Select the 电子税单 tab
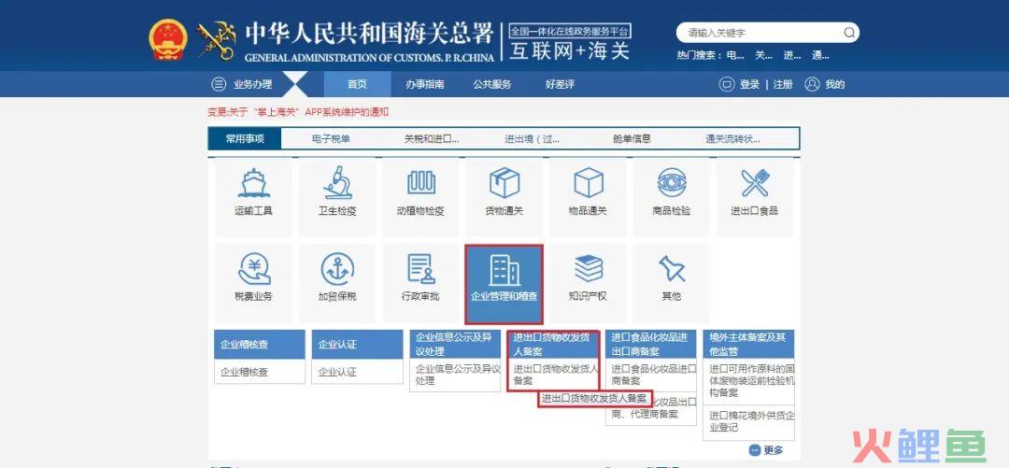This screenshot has height=468, width=1009. pos(331,138)
